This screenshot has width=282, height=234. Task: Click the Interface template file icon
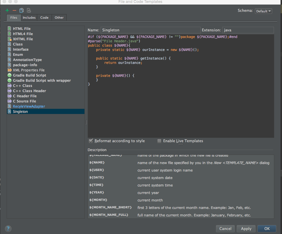pyautogui.click(x=9, y=49)
